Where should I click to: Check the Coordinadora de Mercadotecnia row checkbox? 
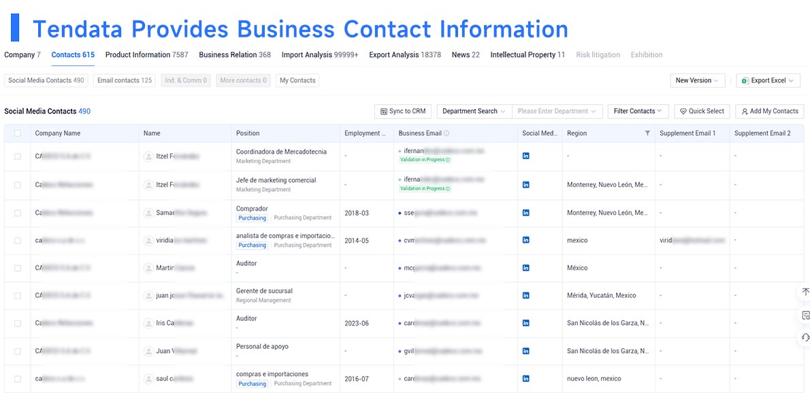pyautogui.click(x=18, y=156)
